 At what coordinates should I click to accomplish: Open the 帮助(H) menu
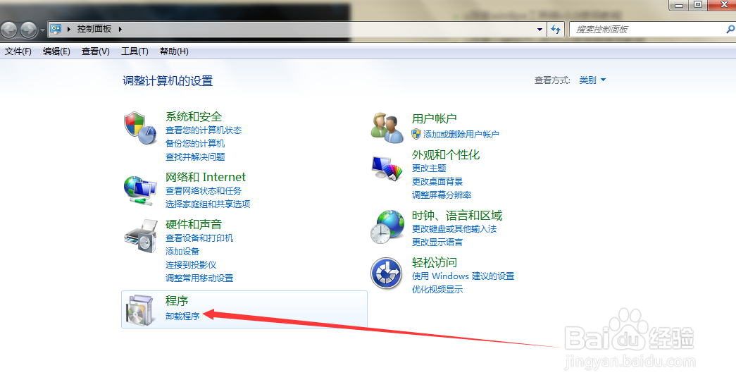(174, 51)
